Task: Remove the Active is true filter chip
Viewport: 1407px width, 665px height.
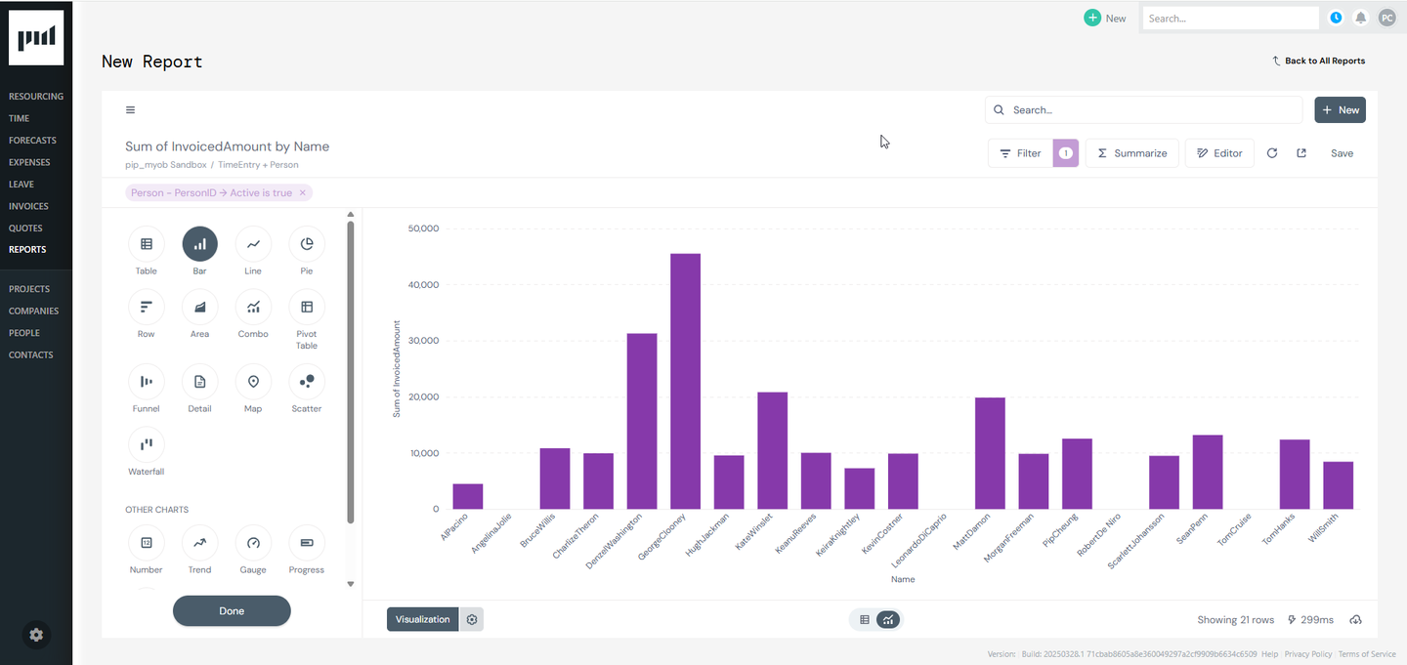Action: 302,192
